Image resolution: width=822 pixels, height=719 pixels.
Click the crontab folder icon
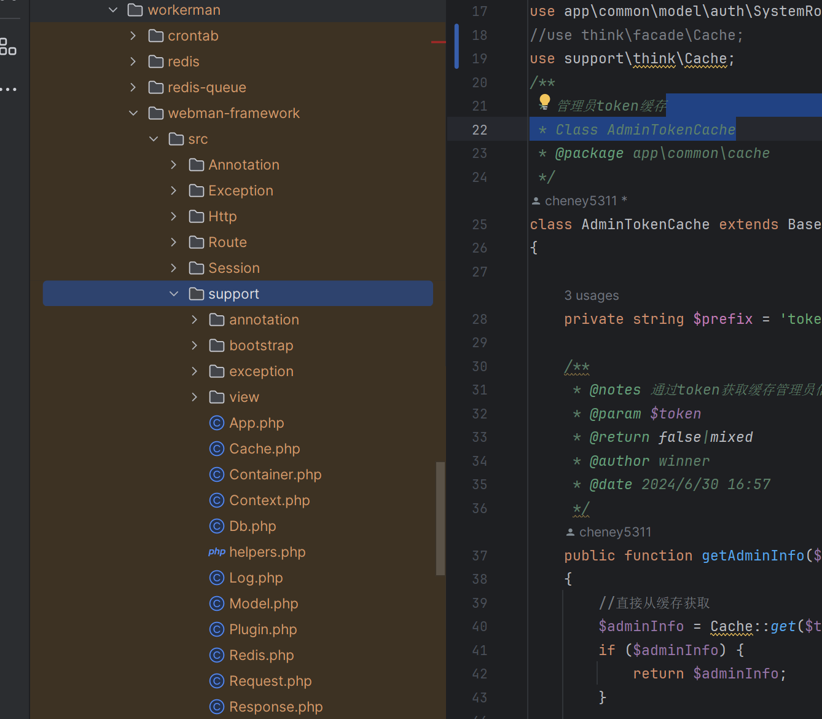[x=156, y=36]
